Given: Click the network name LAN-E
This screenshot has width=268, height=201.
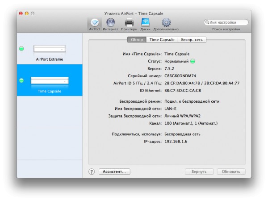Looking at the screenshot, I should 170,109.
